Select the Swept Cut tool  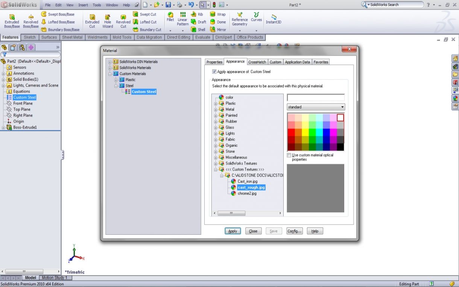(144, 14)
